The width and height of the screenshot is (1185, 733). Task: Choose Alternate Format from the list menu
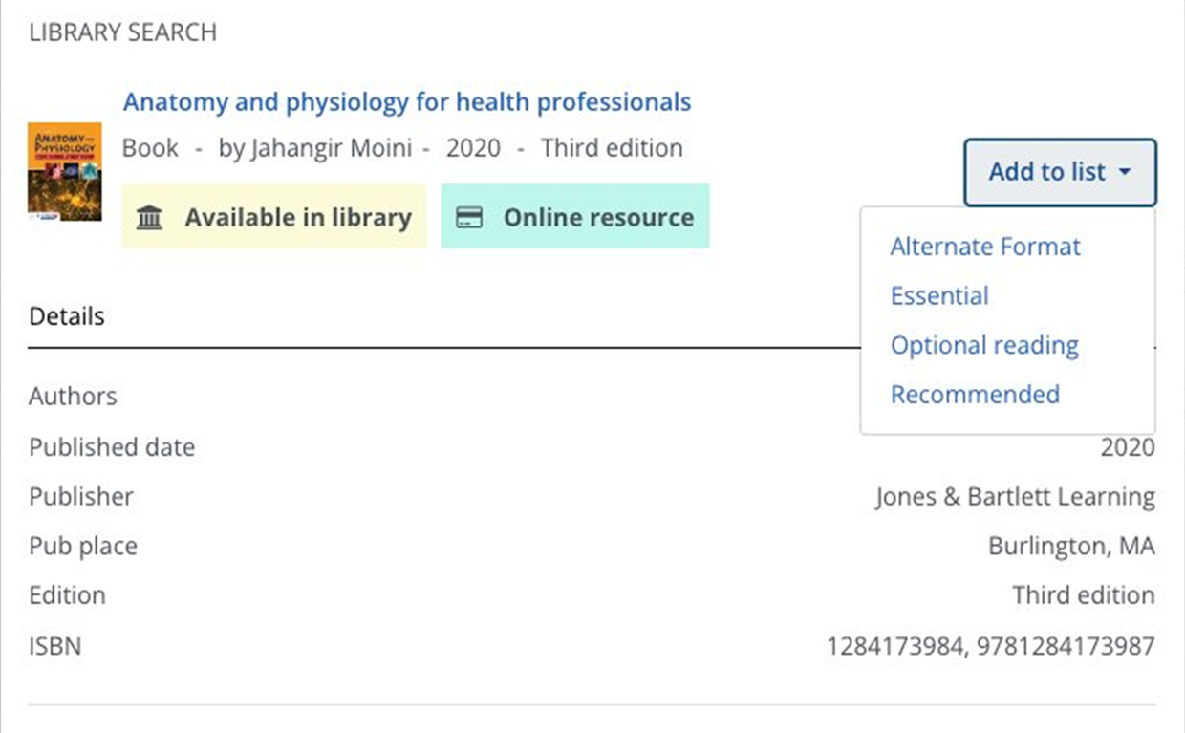pyautogui.click(x=984, y=247)
